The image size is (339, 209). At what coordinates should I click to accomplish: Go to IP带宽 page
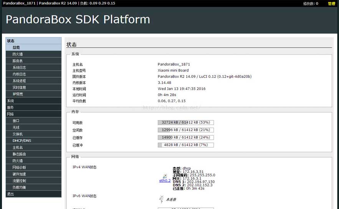pos(33,94)
